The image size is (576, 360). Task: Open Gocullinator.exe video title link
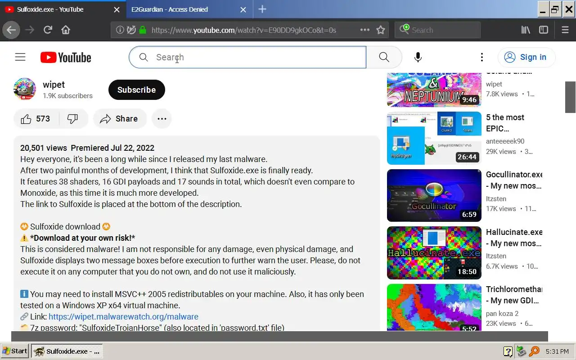coord(514,180)
